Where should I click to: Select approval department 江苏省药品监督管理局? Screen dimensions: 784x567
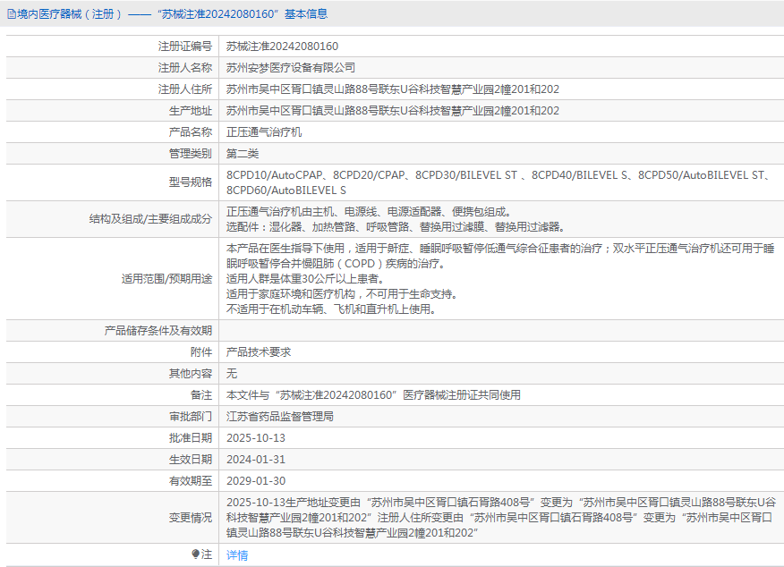[280, 417]
